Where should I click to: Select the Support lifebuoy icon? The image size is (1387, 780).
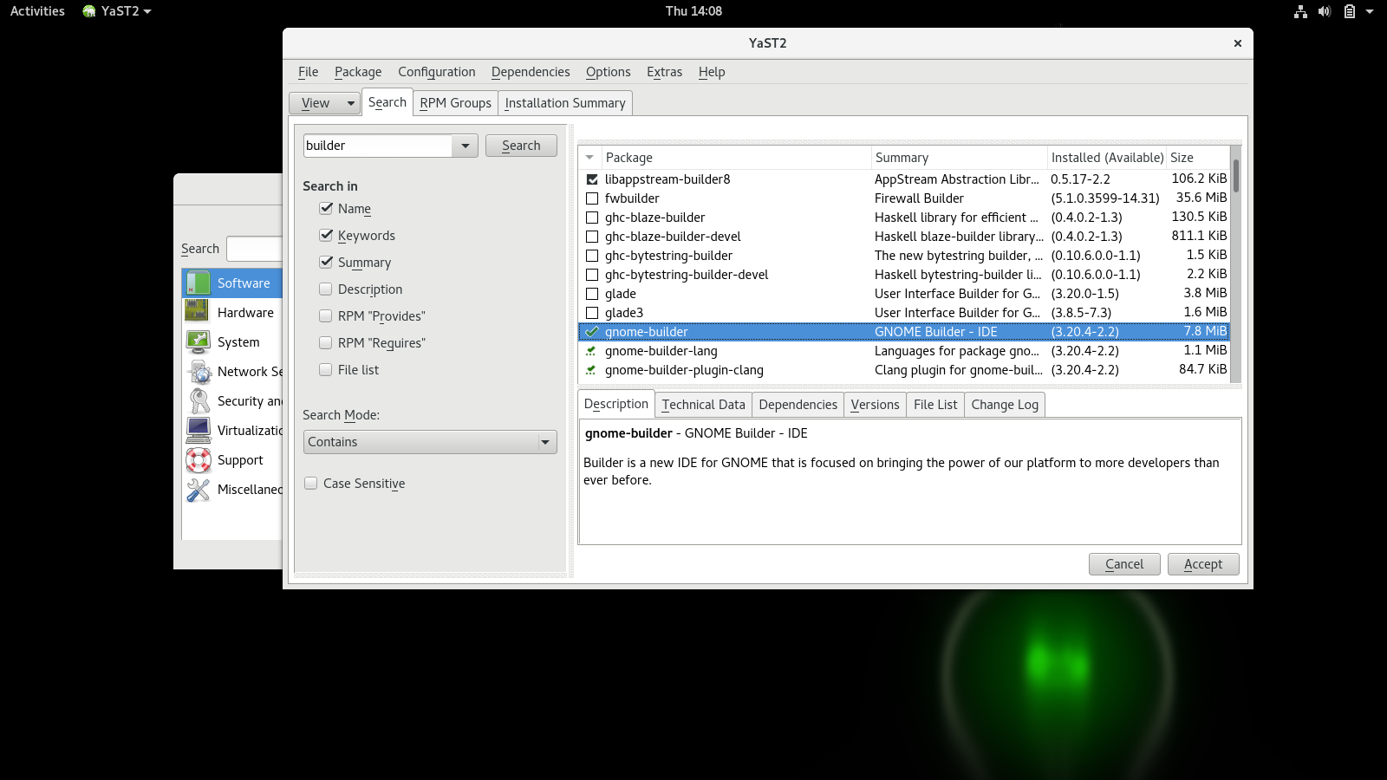198,459
